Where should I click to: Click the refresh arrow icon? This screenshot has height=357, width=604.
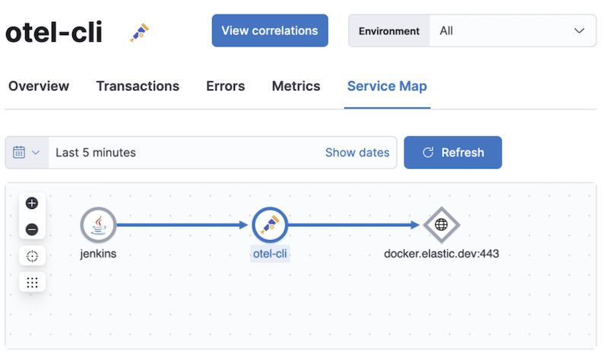pos(428,153)
